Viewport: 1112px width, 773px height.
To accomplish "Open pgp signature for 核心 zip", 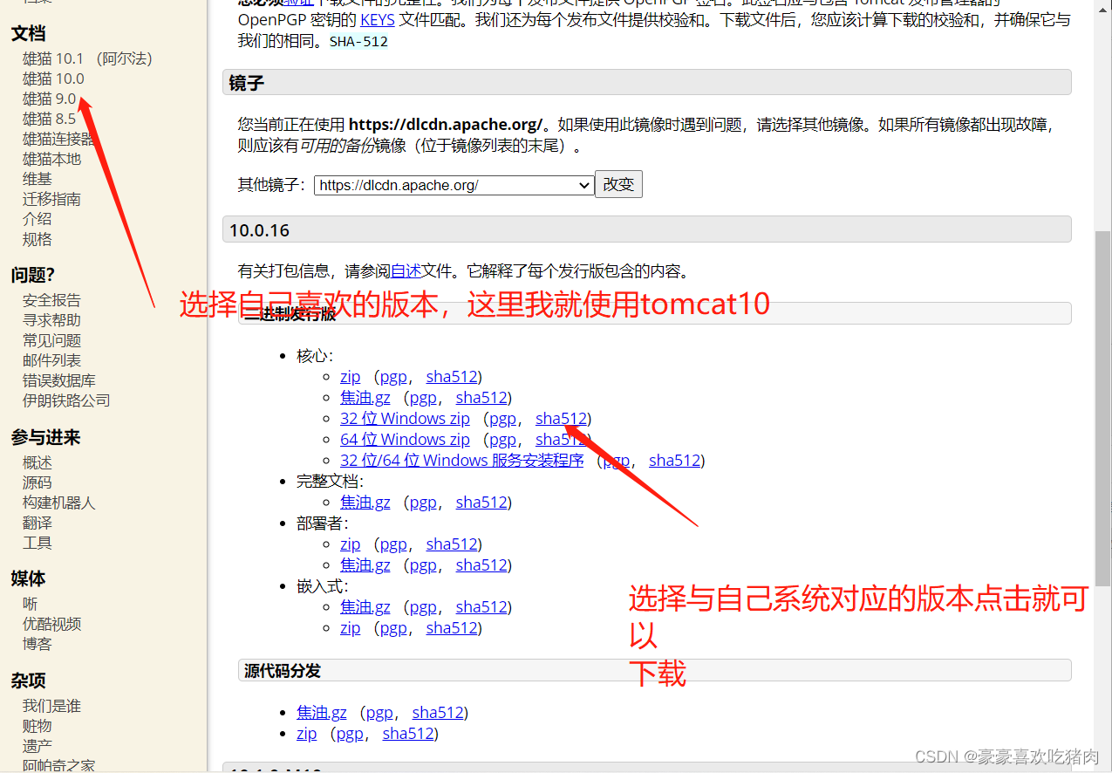I will (393, 377).
